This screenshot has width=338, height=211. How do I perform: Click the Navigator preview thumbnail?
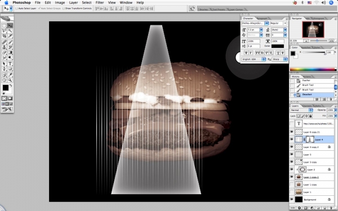(x=313, y=29)
